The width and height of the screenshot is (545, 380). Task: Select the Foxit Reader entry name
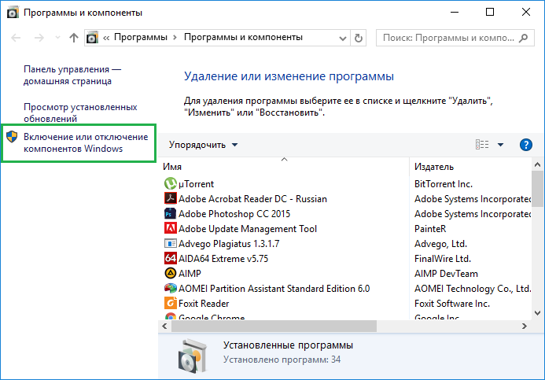tap(204, 304)
